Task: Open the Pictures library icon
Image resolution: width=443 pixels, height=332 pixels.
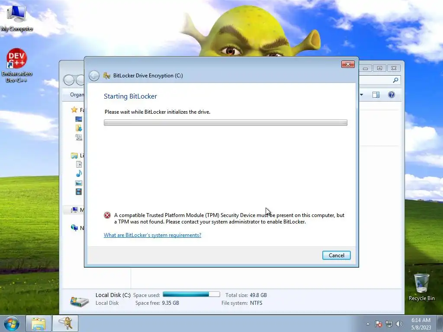Action: pos(79,183)
